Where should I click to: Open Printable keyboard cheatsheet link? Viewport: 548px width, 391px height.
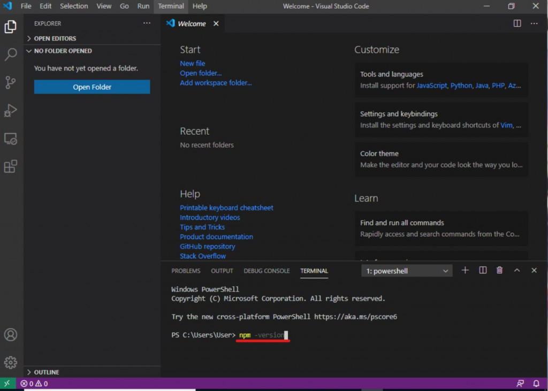coord(226,208)
